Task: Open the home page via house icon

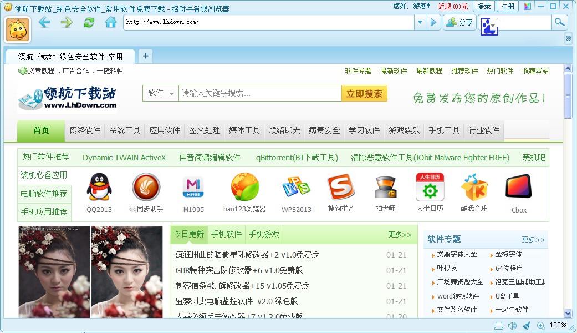Action: 111,22
